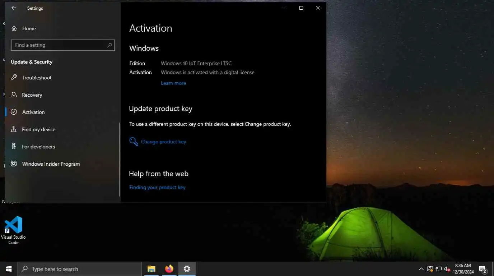Click the key icon beside Change product key
The image size is (494, 276).
click(134, 142)
